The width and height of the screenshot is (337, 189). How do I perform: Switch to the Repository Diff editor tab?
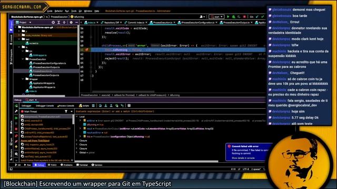pyautogui.click(x=111, y=23)
